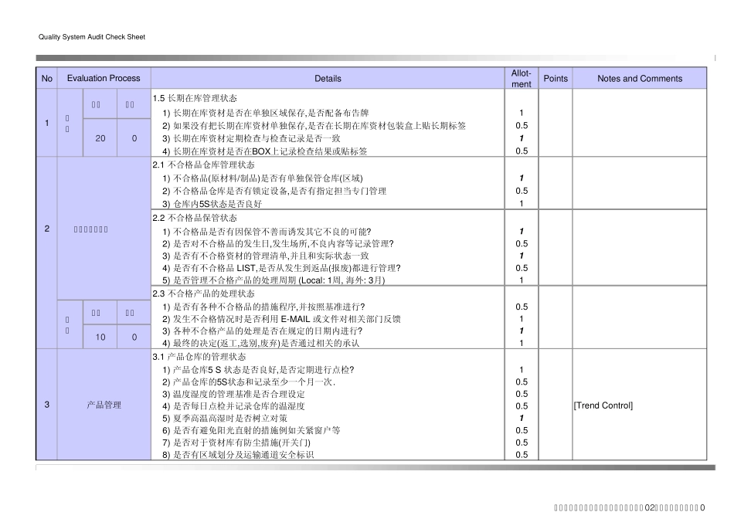The width and height of the screenshot is (734, 519).
Task: Select the 'Points' column header
Action: [556, 79]
